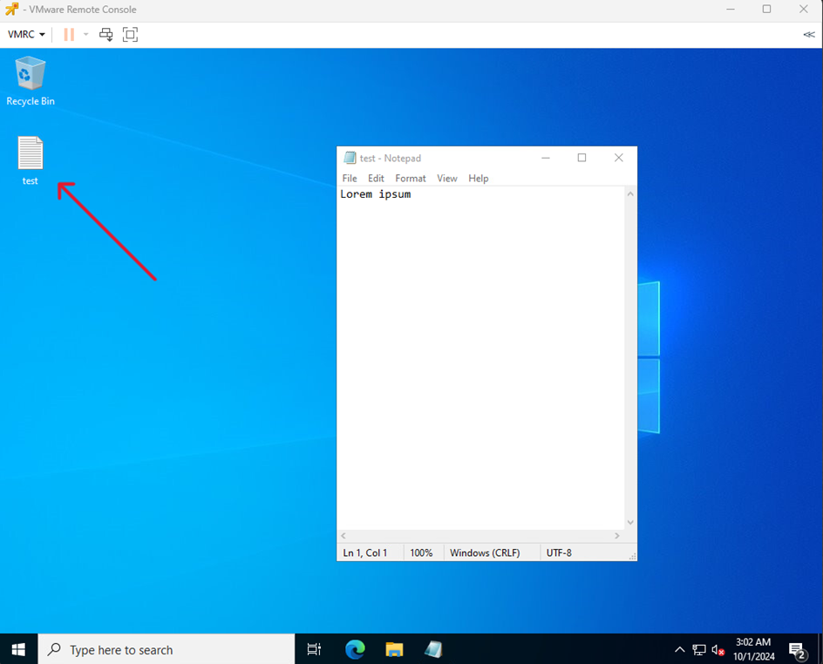This screenshot has width=823, height=664.
Task: Click the send Ctrl+Alt+Del icon
Action: click(106, 35)
